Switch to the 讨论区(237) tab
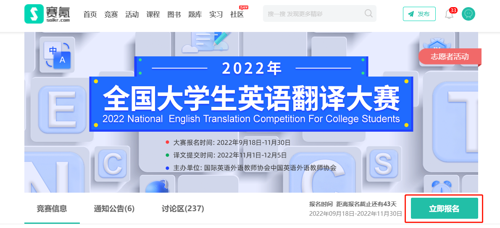The height and width of the screenshot is (228, 500). [183, 209]
